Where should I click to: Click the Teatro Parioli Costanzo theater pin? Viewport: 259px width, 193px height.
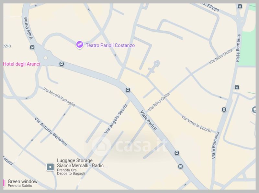[x=79, y=45]
